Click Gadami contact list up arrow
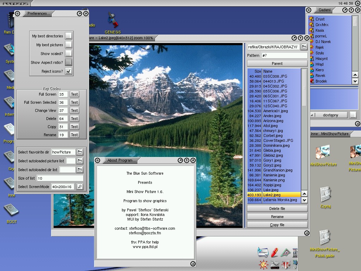This screenshot has height=271, width=361. point(355,75)
